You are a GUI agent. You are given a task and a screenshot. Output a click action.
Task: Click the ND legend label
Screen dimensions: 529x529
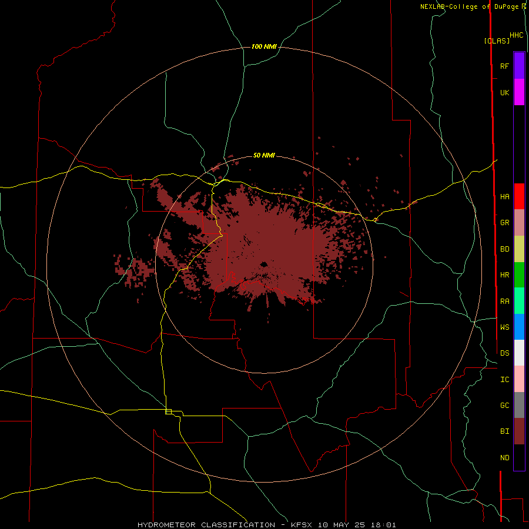(x=504, y=458)
